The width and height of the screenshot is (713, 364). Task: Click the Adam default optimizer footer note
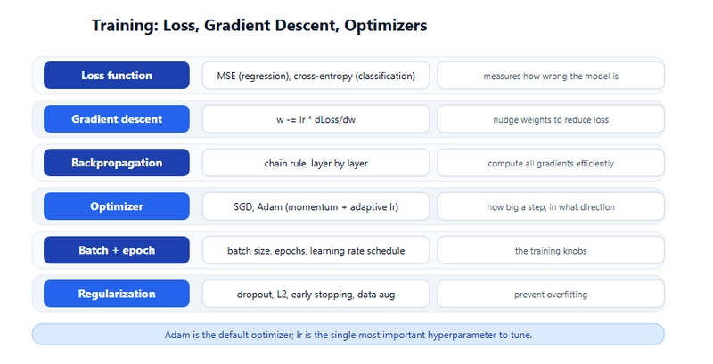[348, 335]
